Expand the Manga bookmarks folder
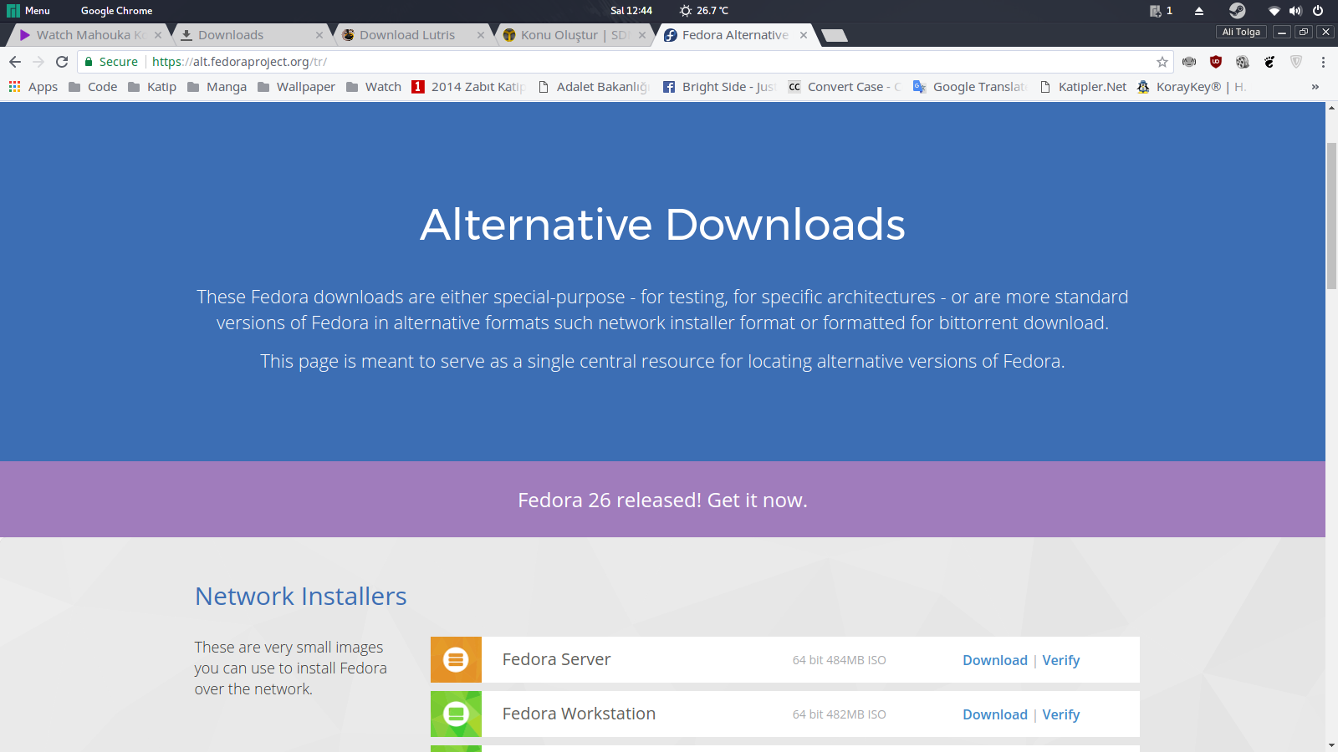The image size is (1338, 752). coord(217,87)
